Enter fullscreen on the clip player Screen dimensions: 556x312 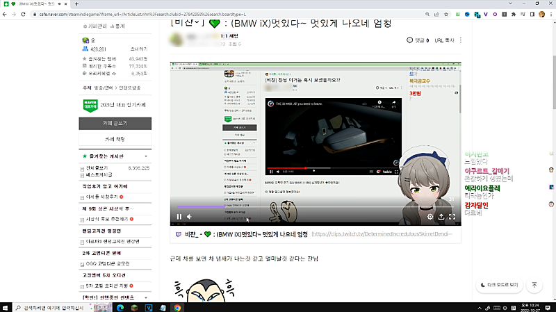452,216
